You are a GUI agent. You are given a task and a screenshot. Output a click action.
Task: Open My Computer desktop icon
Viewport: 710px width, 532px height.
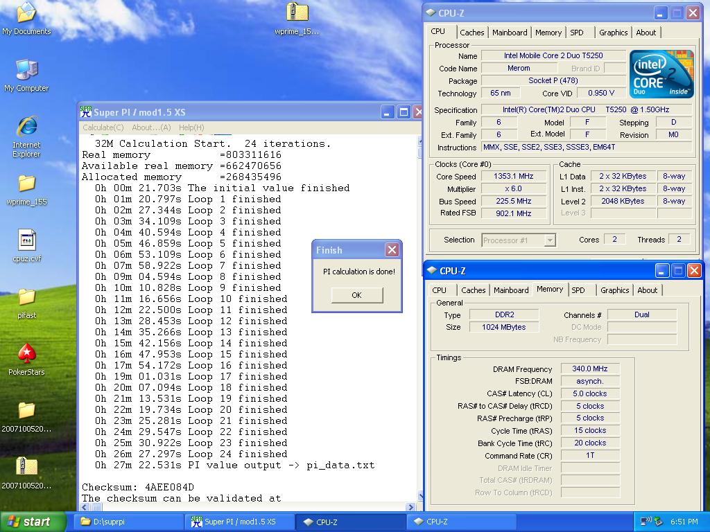[x=26, y=75]
